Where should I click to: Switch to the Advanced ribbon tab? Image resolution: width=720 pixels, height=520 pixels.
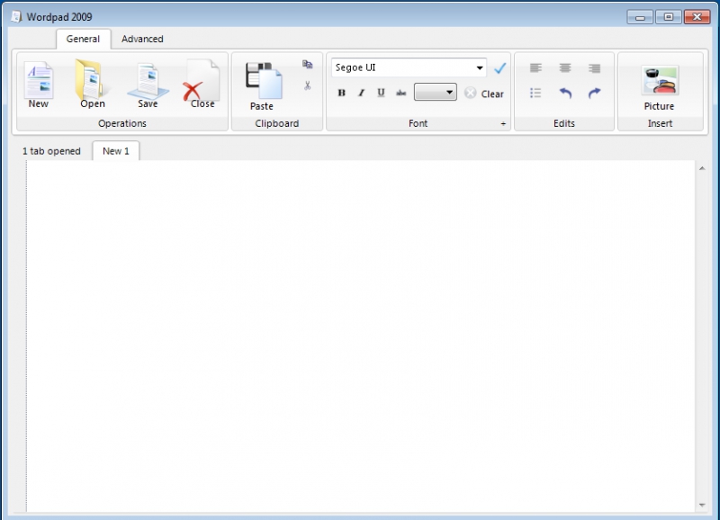click(x=142, y=39)
